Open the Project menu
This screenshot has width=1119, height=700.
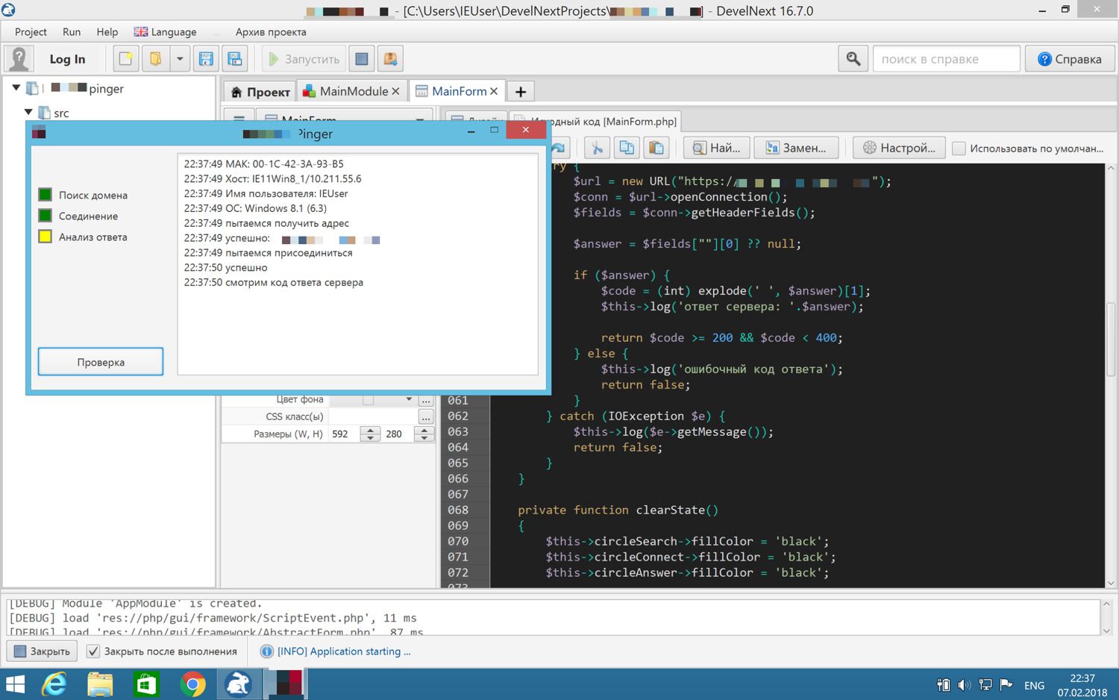(31, 32)
